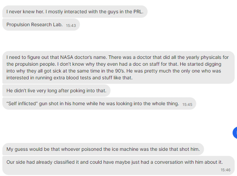237x176 pixels.
Task: Select the 'Propulsion Research Lab.' message
Action: 41,25
